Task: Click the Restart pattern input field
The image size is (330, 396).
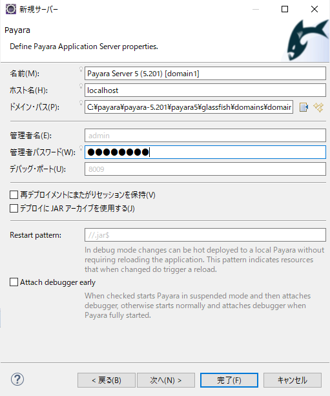Action: [x=205, y=235]
